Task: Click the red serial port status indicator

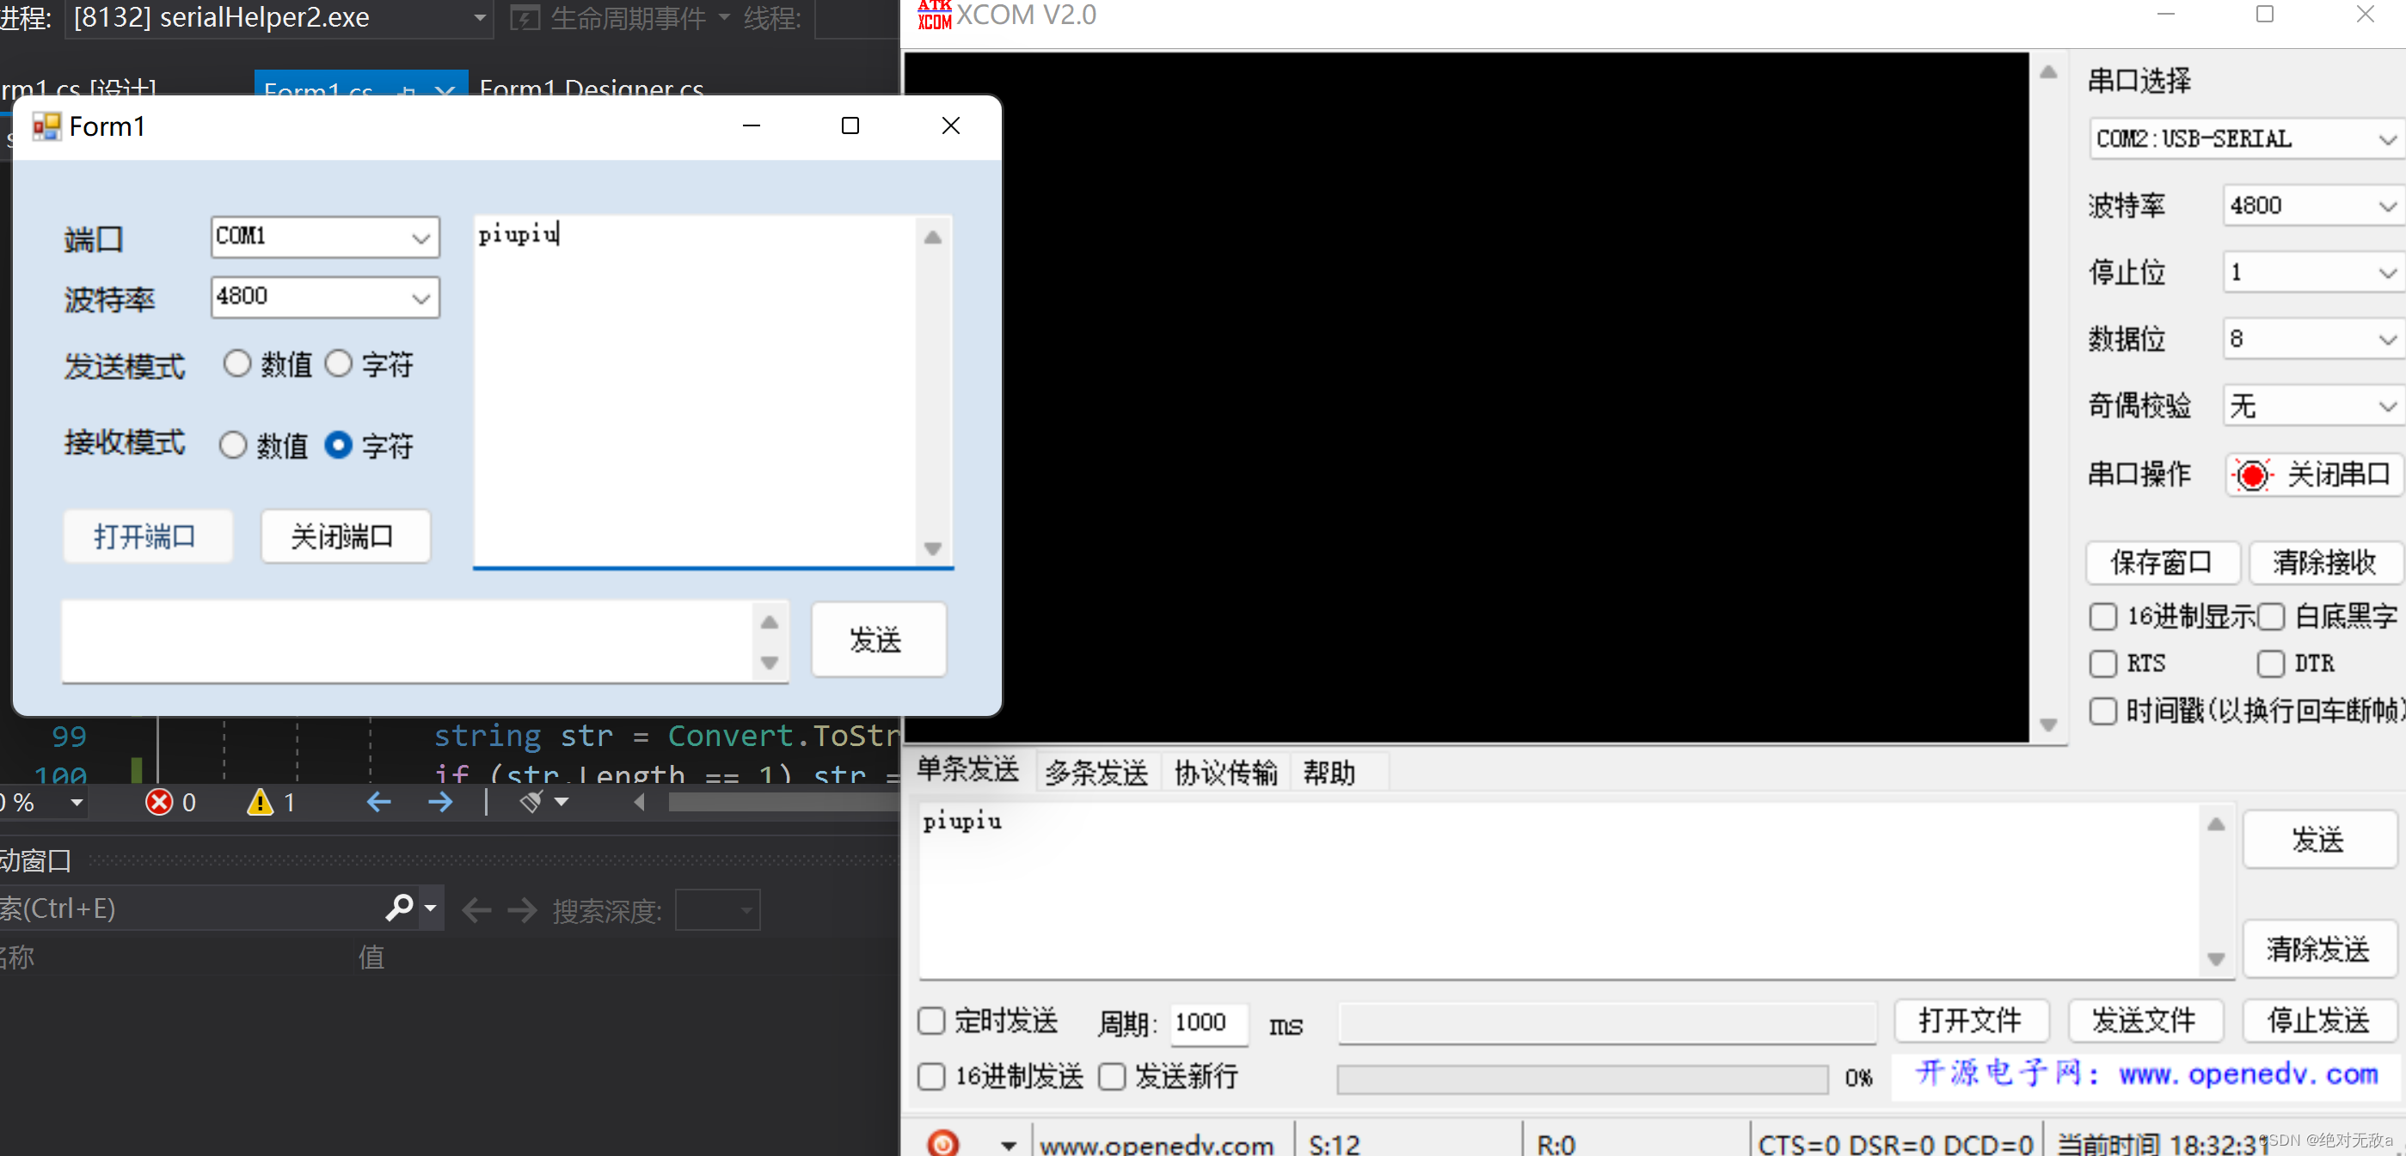Action: pos(2252,475)
